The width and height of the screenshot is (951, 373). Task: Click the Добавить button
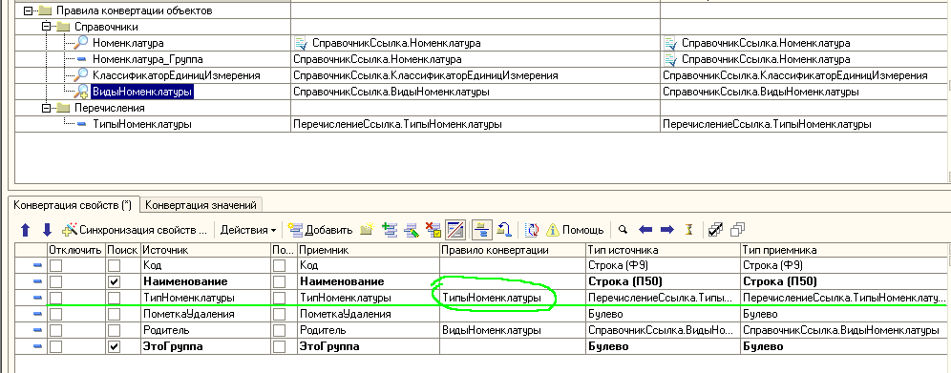[x=320, y=230]
